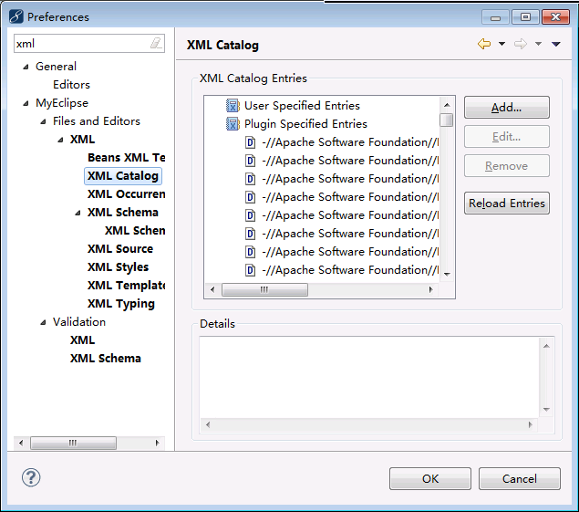Dismiss dialog with Cancel button

(x=520, y=479)
